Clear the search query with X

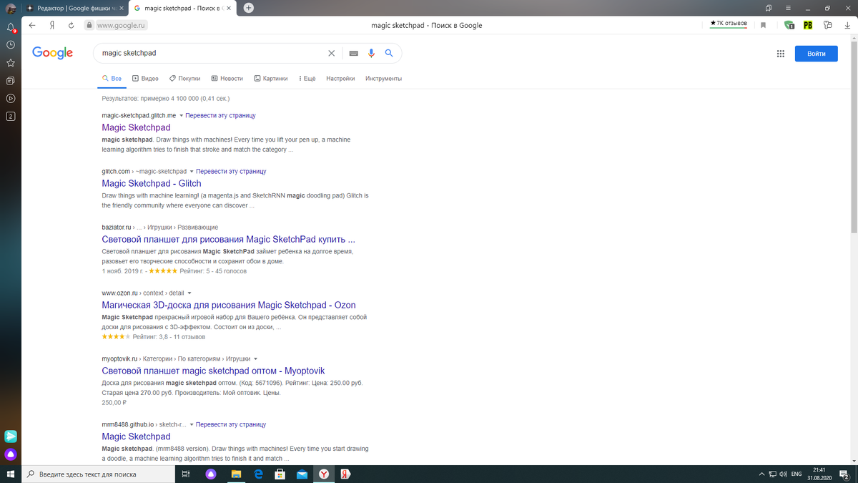[331, 53]
